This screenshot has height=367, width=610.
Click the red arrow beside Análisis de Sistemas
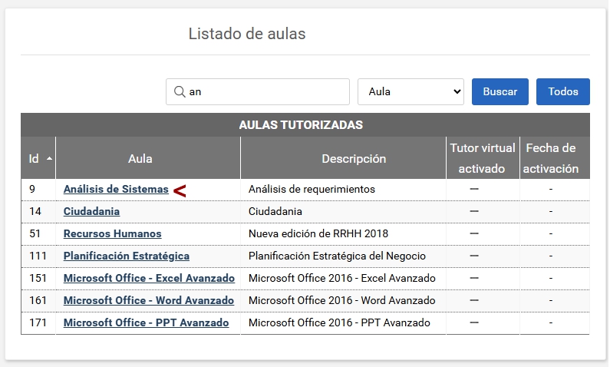tap(180, 190)
